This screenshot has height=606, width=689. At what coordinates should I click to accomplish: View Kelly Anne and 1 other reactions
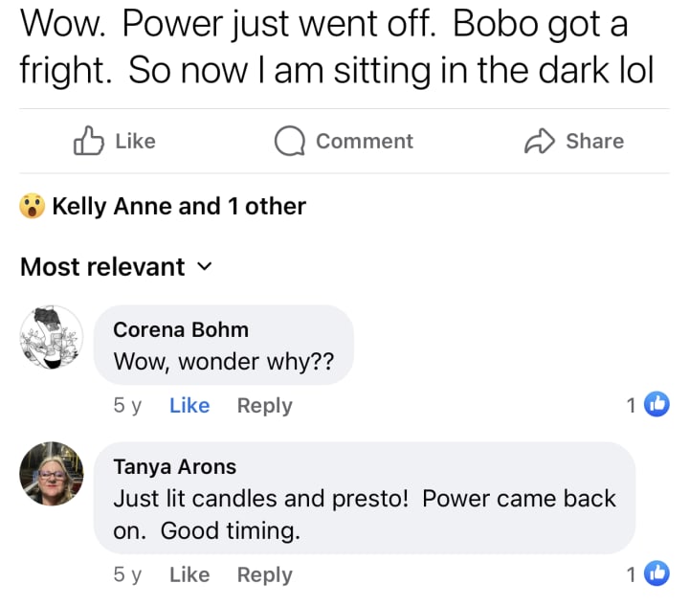pyautogui.click(x=179, y=206)
